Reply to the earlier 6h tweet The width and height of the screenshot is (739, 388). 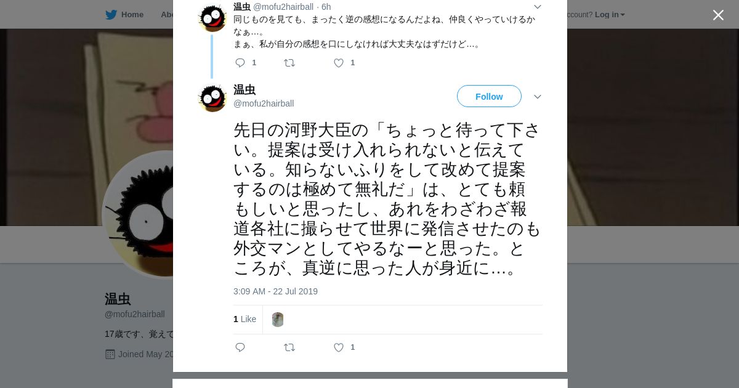[x=241, y=63]
